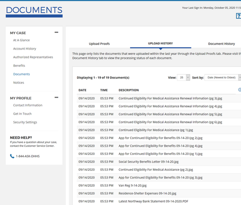Open Social Security Benefits Letter 09-14-20.jpg
The height and width of the screenshot is (205, 241).
click(148, 162)
